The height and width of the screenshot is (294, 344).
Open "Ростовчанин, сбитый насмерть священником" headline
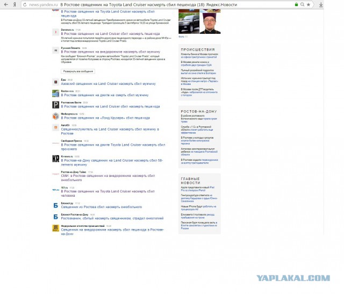pyautogui.click(x=112, y=218)
